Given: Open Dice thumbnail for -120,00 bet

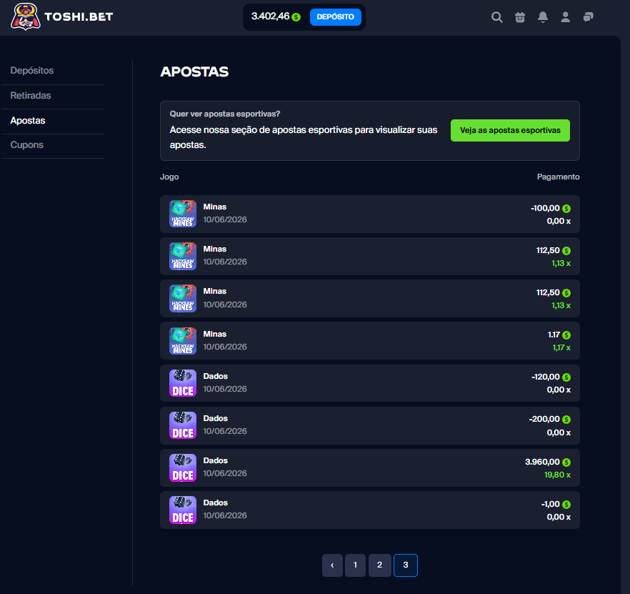Looking at the screenshot, I should click(183, 383).
